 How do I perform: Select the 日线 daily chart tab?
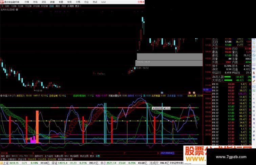(x=51, y=6)
